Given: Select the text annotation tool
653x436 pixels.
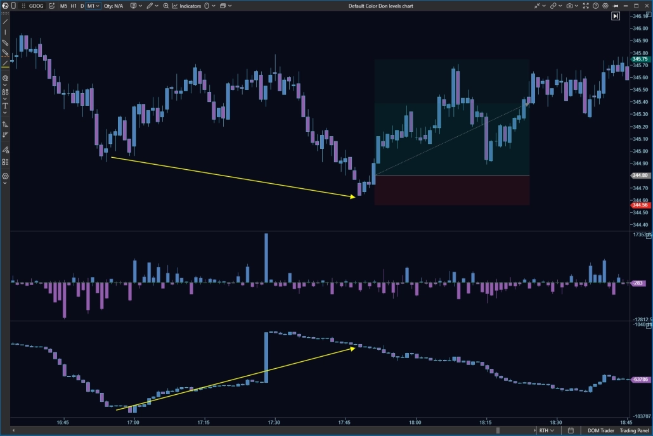Looking at the screenshot, I should 5,106.
